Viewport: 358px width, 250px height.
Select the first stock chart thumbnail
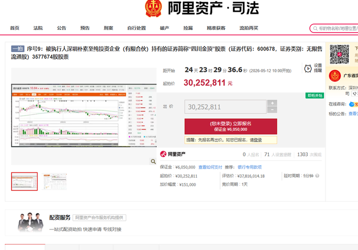pos(25,181)
